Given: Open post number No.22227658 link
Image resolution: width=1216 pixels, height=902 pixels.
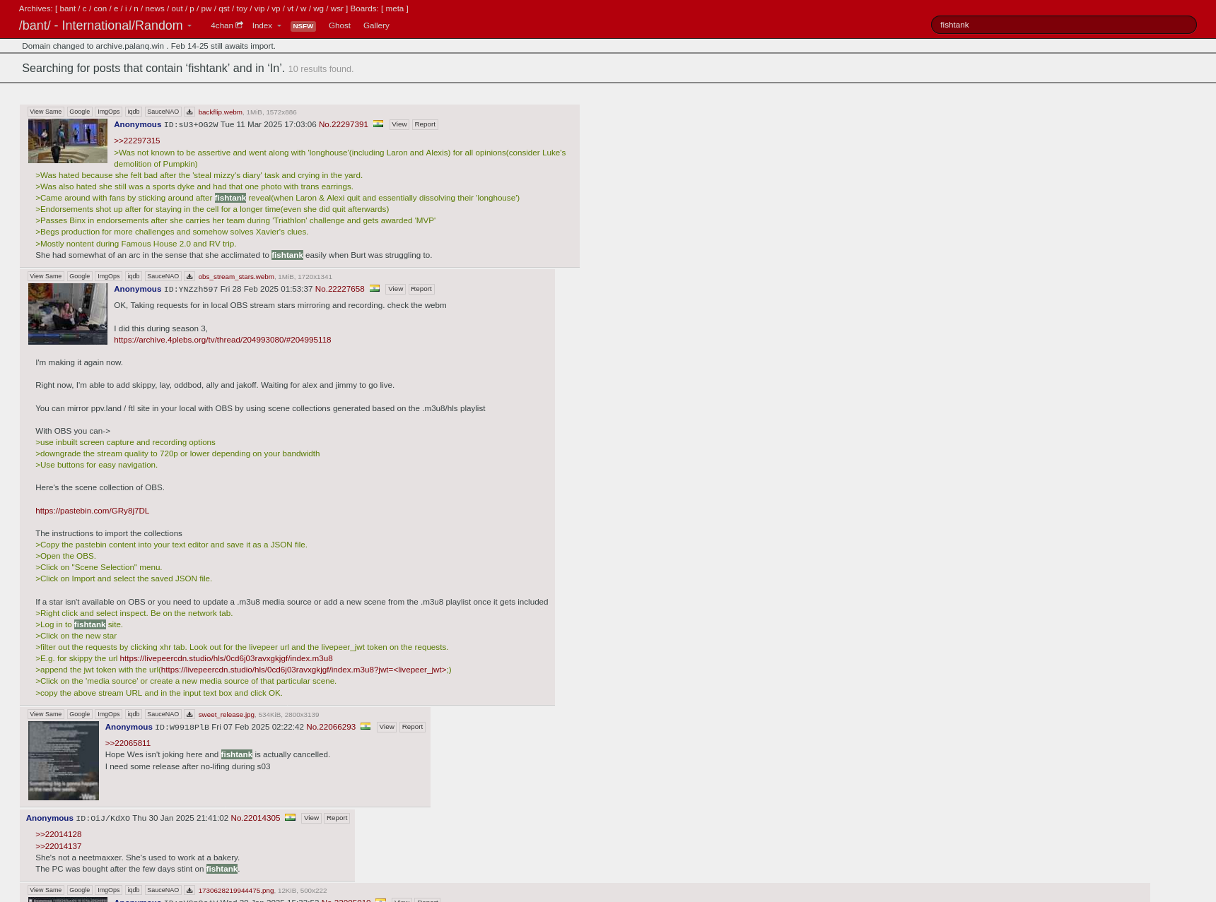Looking at the screenshot, I should click(340, 289).
